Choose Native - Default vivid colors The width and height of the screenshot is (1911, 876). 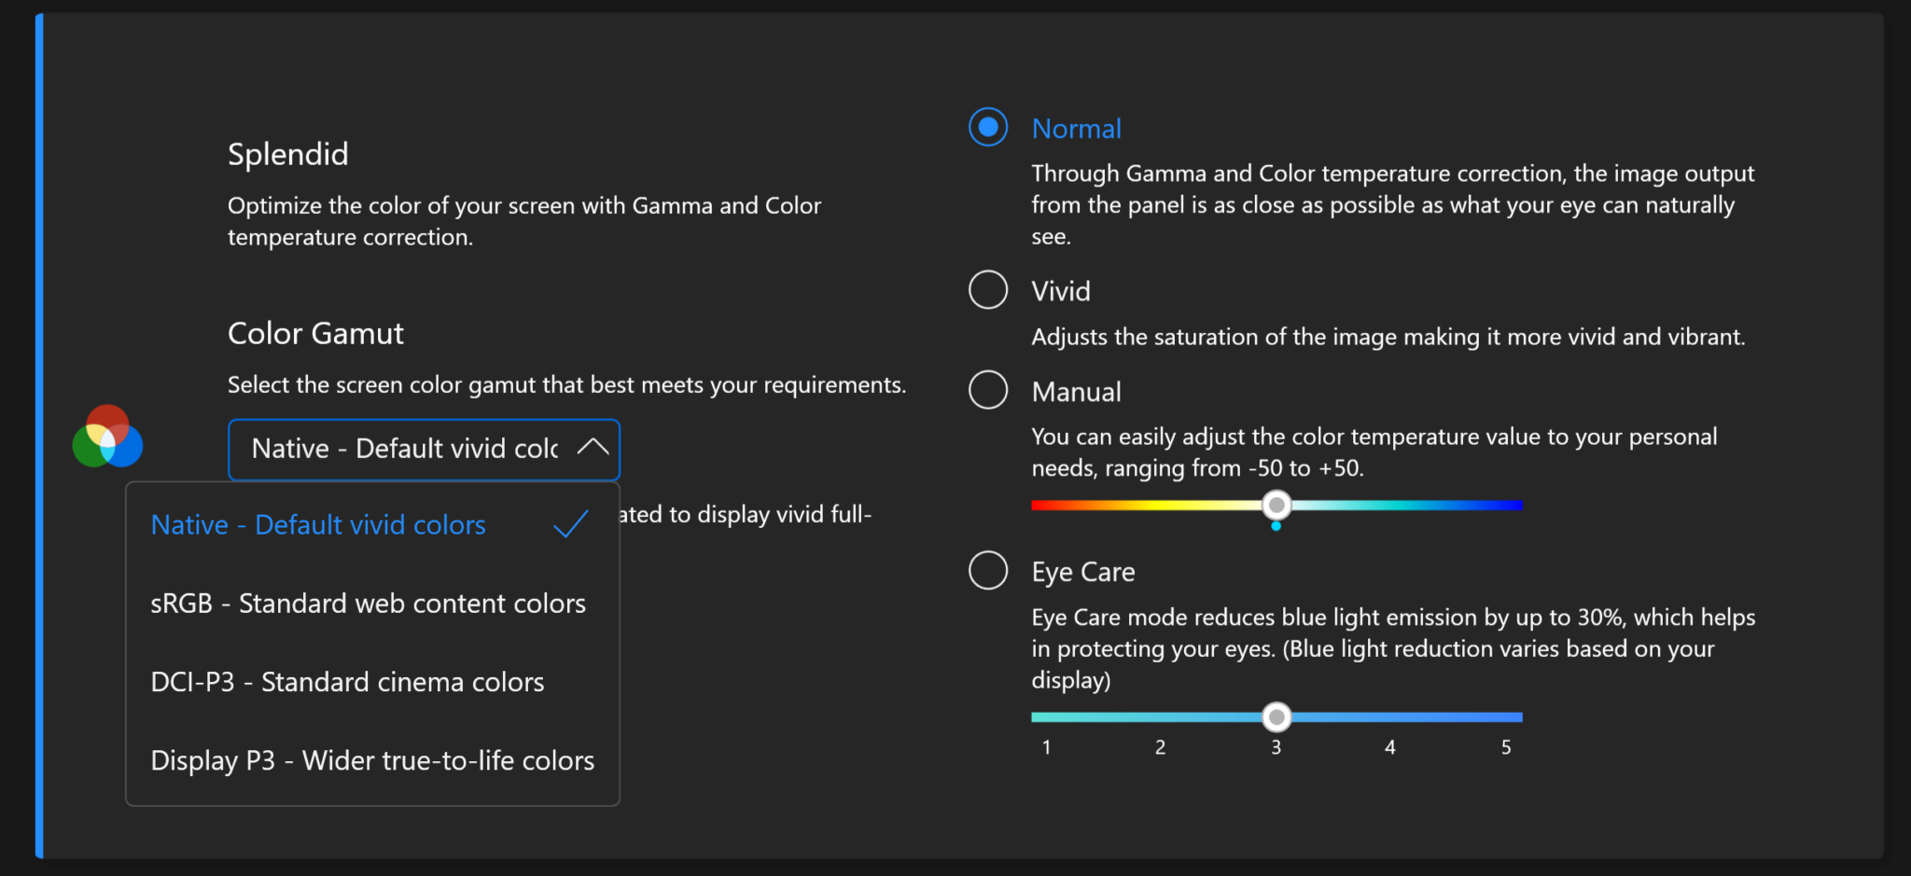pyautogui.click(x=318, y=525)
